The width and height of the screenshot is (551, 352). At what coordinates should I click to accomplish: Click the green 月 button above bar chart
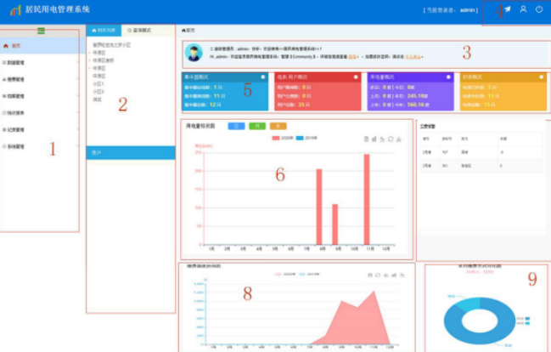257,126
